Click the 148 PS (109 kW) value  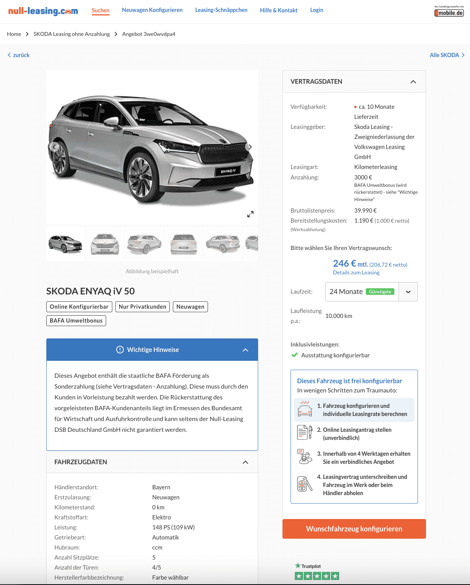(173, 527)
